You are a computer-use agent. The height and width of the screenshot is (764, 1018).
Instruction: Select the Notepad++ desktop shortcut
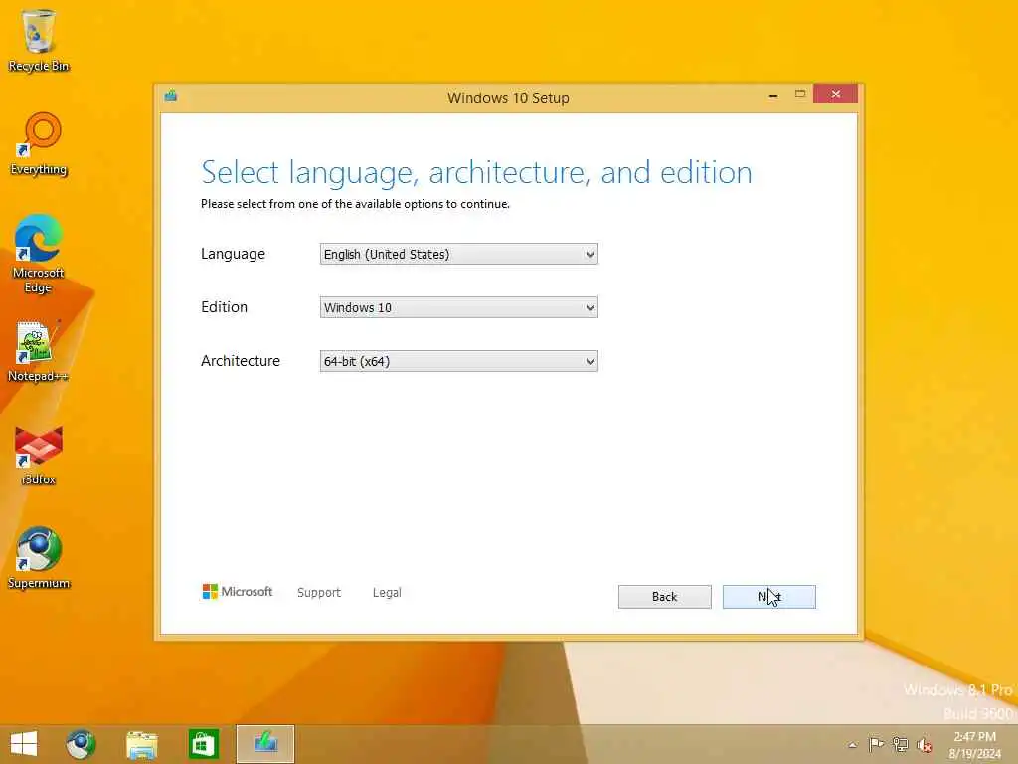coord(38,351)
